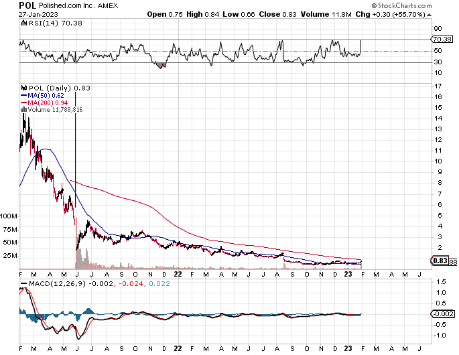This screenshot has height=355, width=459.
Task: Click the shaded oversold RSI dip below 30
Action: coord(161,65)
